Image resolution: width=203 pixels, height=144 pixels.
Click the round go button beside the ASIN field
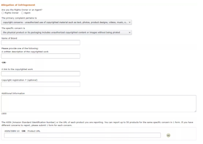[x=168, y=135]
